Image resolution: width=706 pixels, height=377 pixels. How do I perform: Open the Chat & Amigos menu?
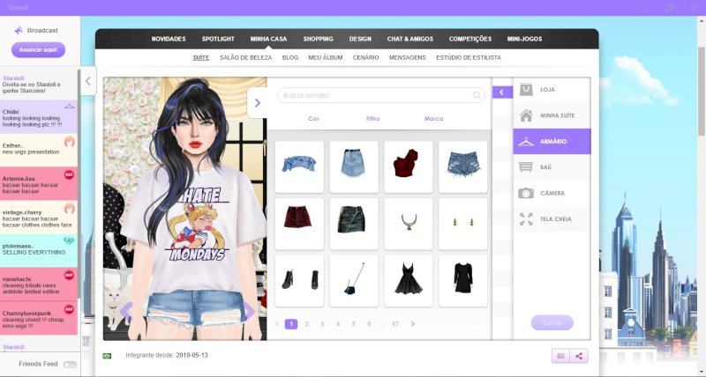point(410,39)
